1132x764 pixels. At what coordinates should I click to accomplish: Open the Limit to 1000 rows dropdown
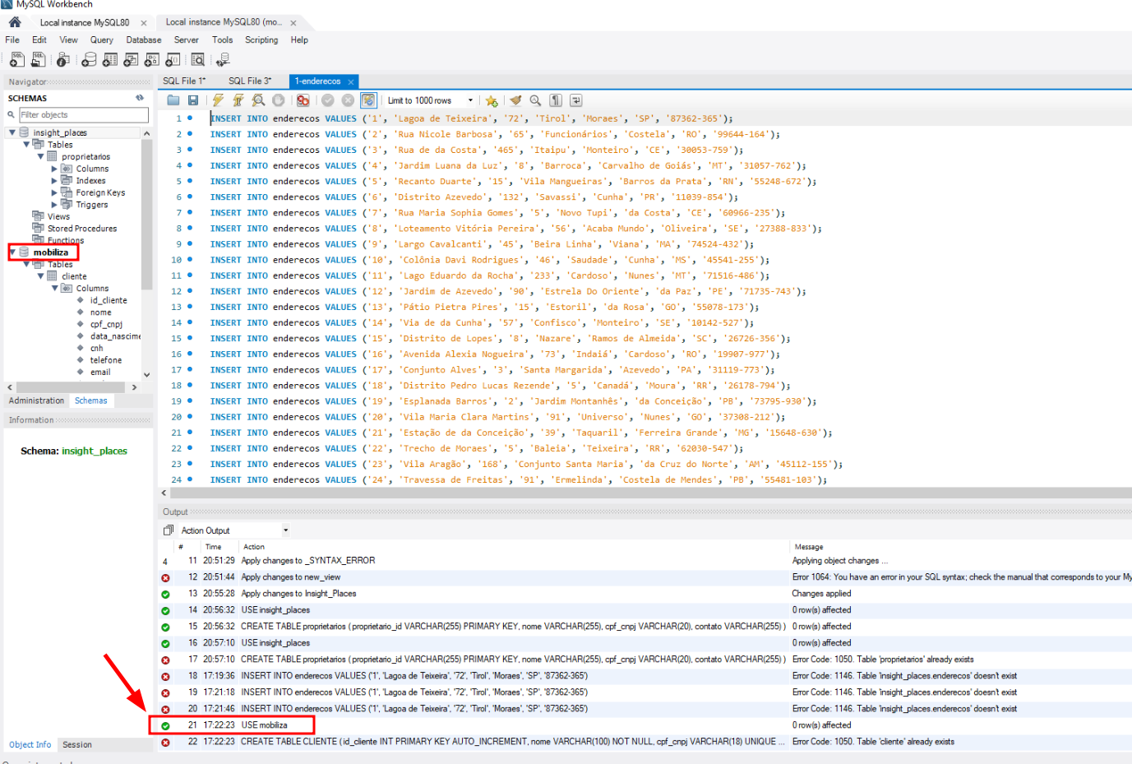click(470, 100)
